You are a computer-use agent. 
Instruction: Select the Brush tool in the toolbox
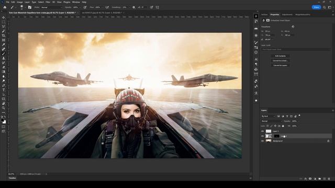pos(4,54)
